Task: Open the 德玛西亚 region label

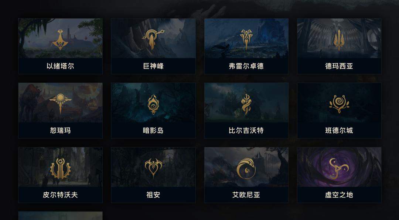Action: [x=339, y=66]
